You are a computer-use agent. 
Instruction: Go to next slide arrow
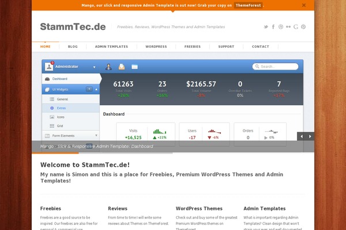pos(310,136)
